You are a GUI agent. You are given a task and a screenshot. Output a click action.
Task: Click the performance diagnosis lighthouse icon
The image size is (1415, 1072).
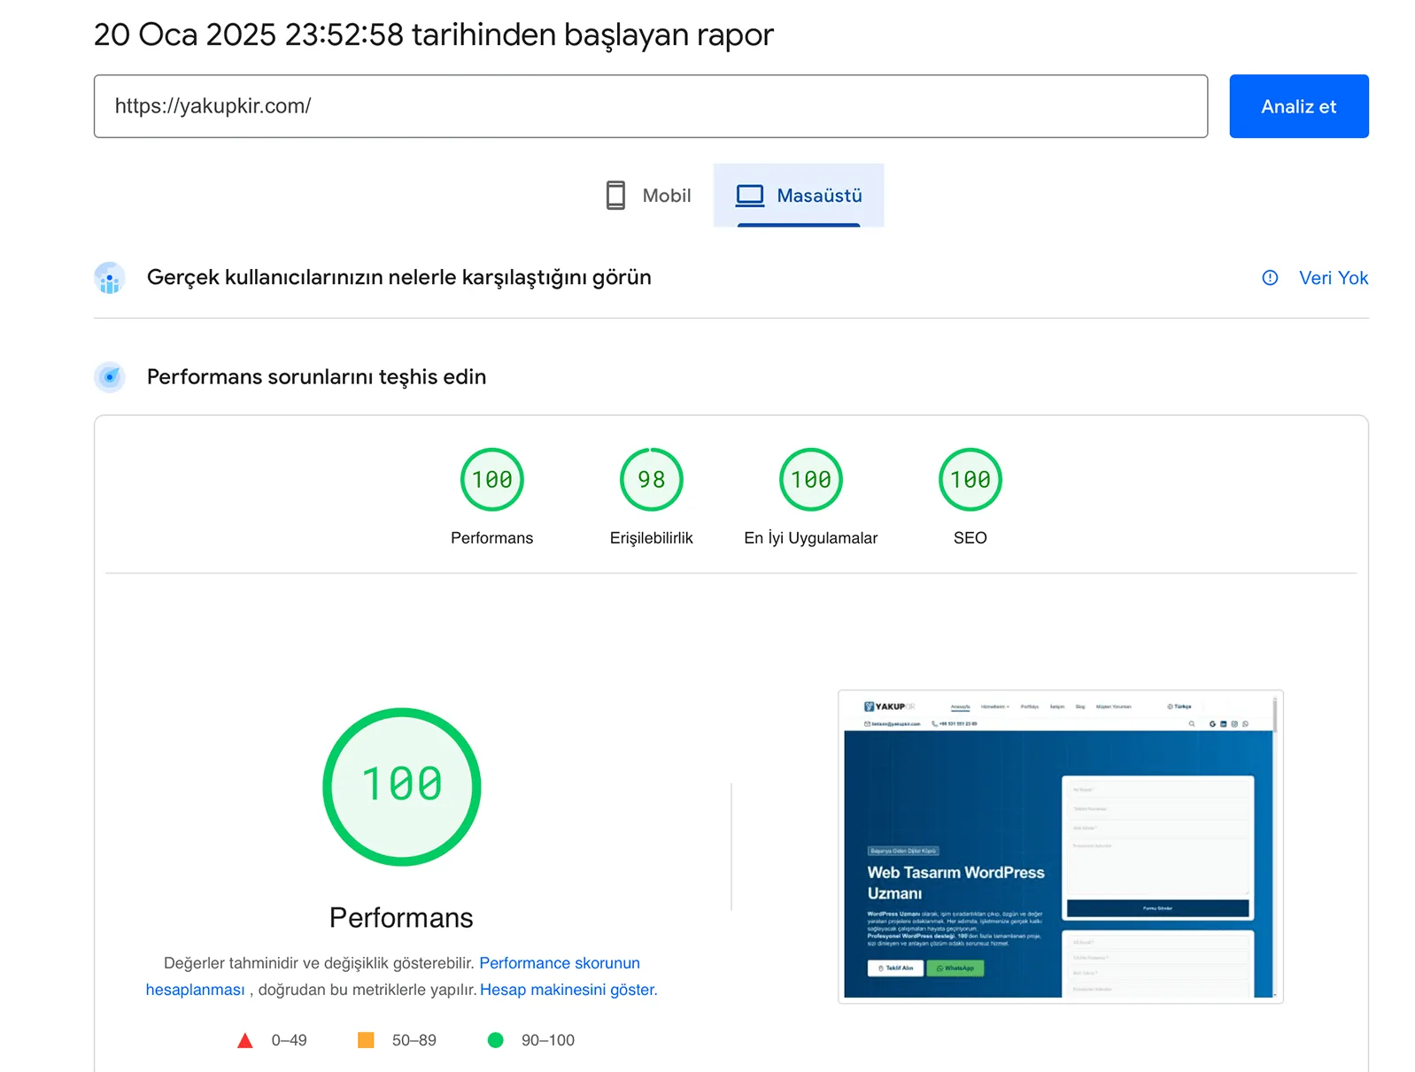point(110,377)
